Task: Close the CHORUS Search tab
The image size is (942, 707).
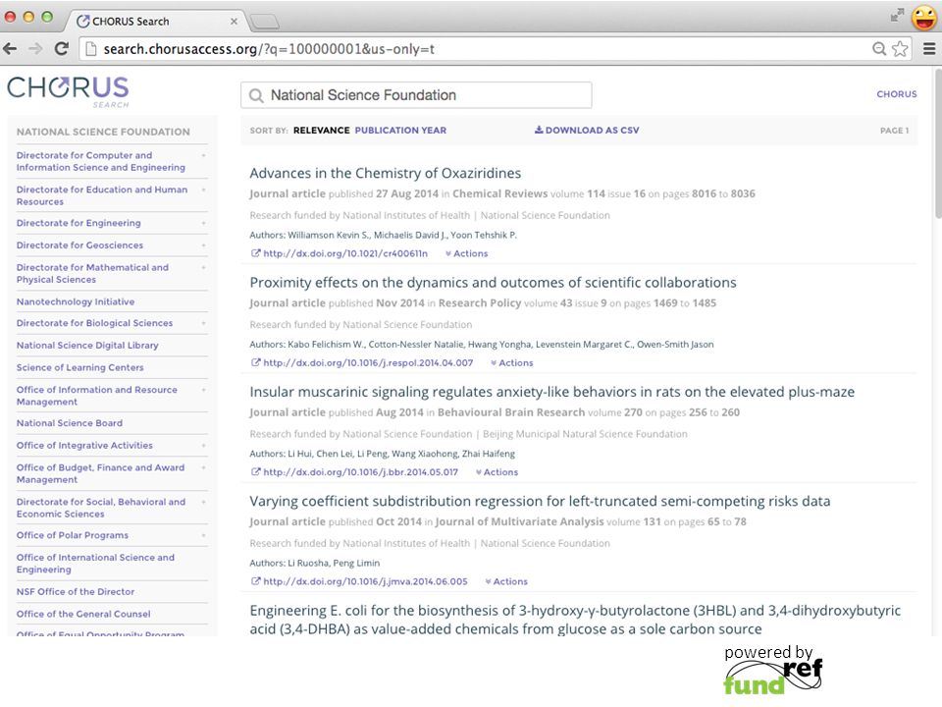Action: [x=234, y=22]
